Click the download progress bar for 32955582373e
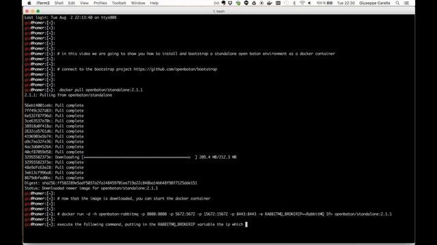Screen dimensions: 437x245 (139, 157)
